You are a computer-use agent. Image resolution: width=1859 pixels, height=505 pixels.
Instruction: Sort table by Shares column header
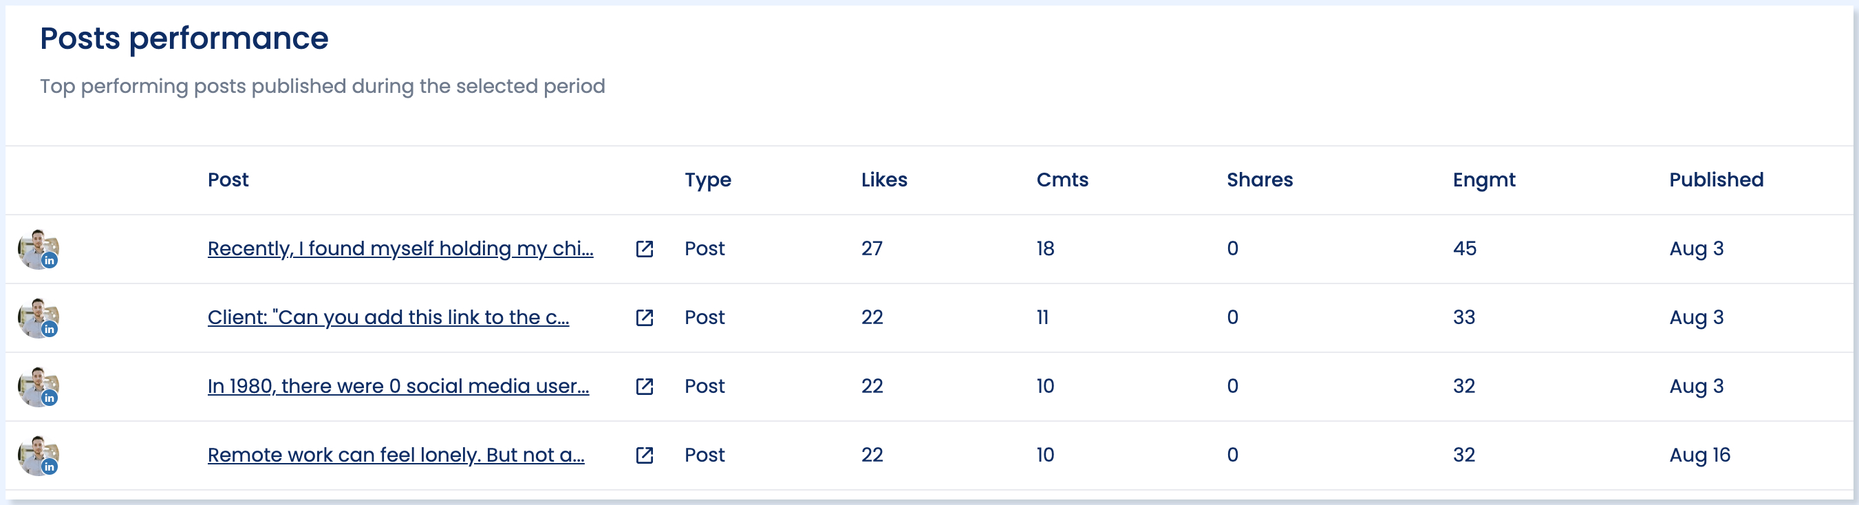[1260, 180]
